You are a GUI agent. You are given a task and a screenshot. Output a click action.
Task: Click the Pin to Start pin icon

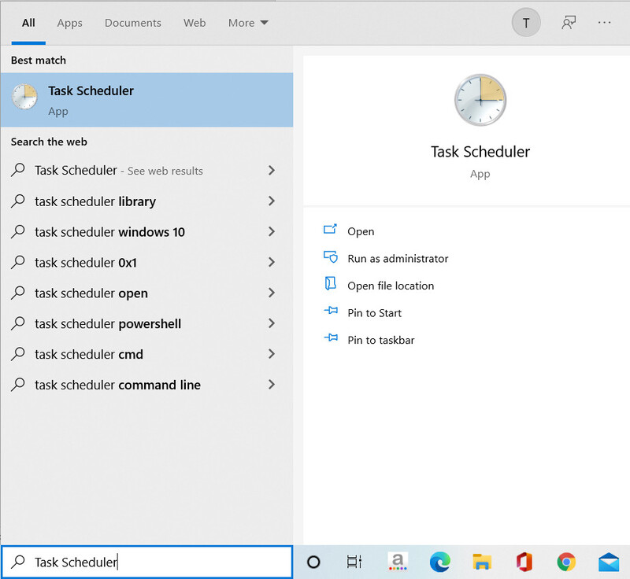[331, 311]
